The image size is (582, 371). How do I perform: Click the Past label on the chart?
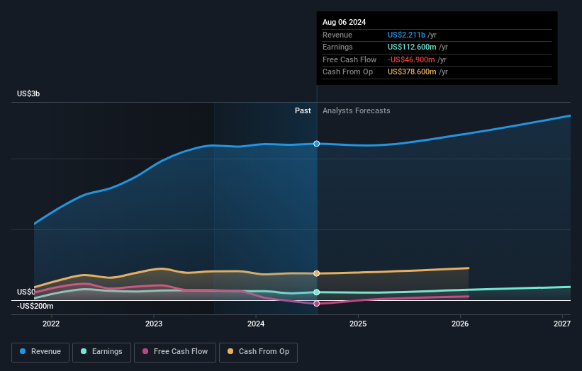click(303, 111)
